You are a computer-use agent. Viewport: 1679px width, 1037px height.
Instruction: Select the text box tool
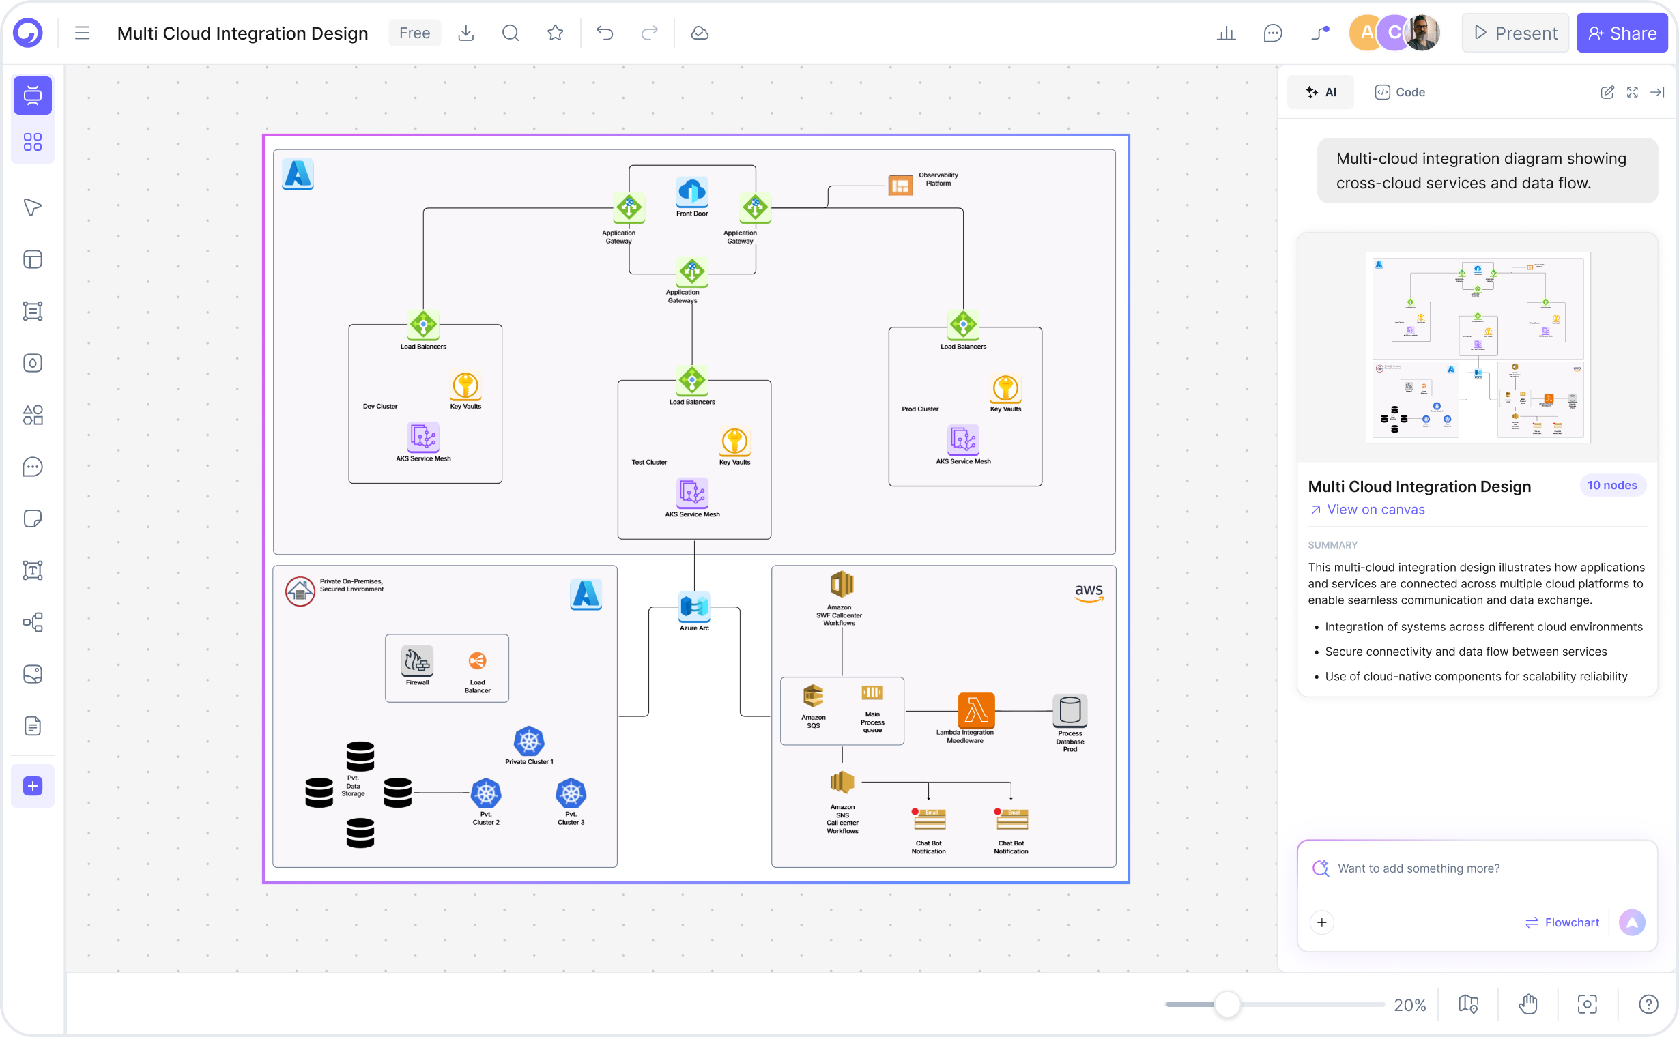(x=33, y=570)
